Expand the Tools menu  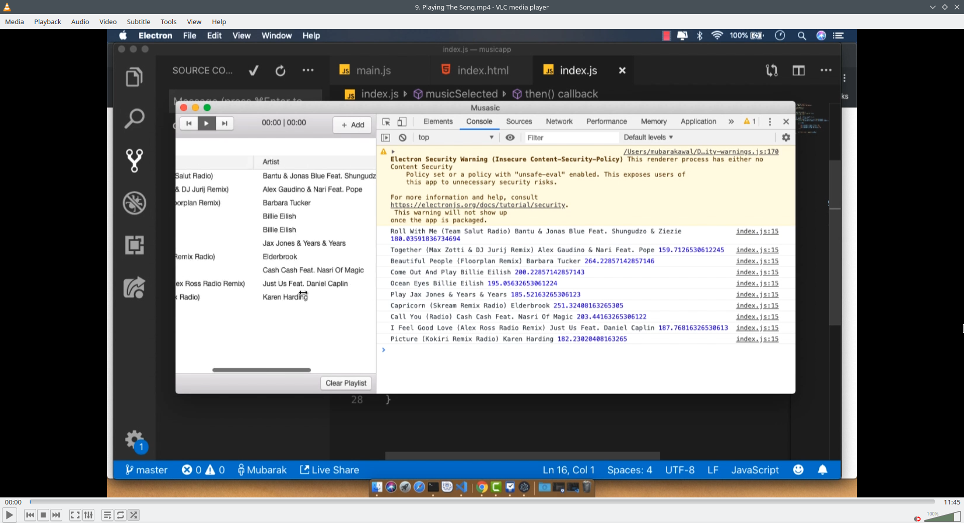168,22
